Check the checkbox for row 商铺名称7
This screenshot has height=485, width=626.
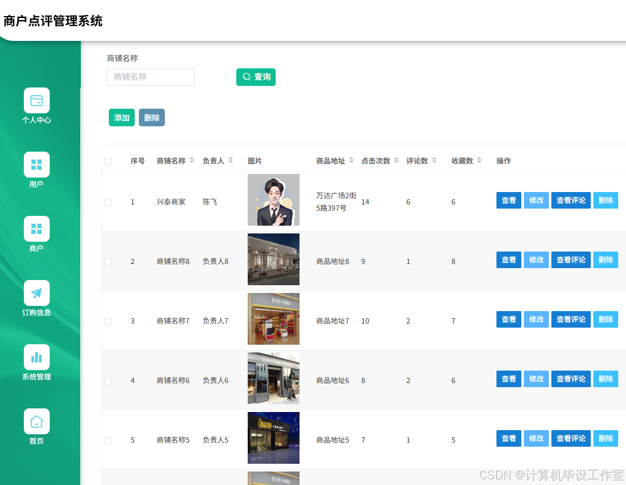[x=108, y=321]
